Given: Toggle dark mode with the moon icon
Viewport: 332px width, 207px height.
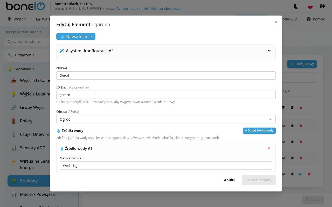Looking at the screenshot, I should (x=296, y=6).
